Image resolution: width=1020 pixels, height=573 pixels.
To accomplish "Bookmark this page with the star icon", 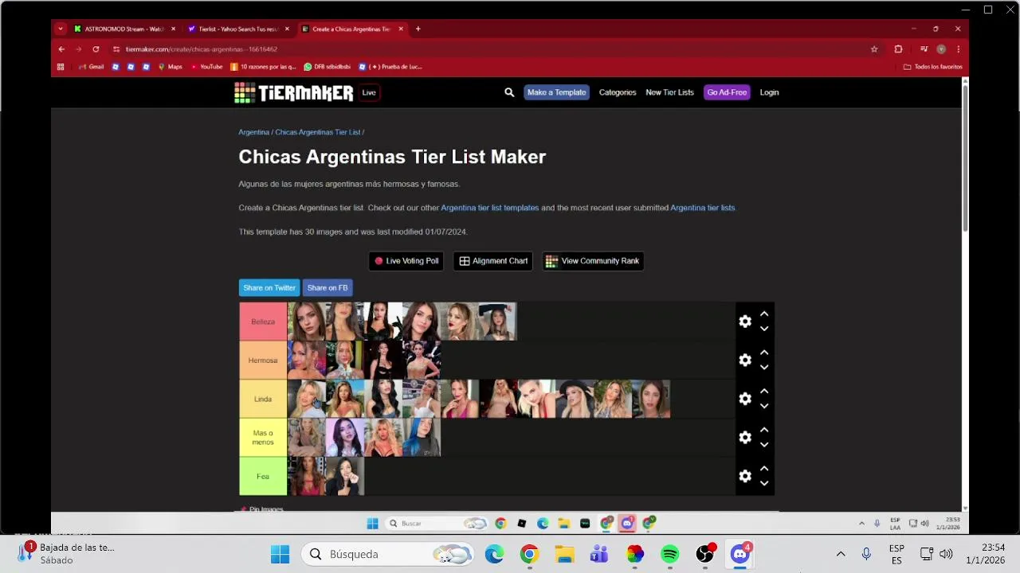I will (x=874, y=49).
